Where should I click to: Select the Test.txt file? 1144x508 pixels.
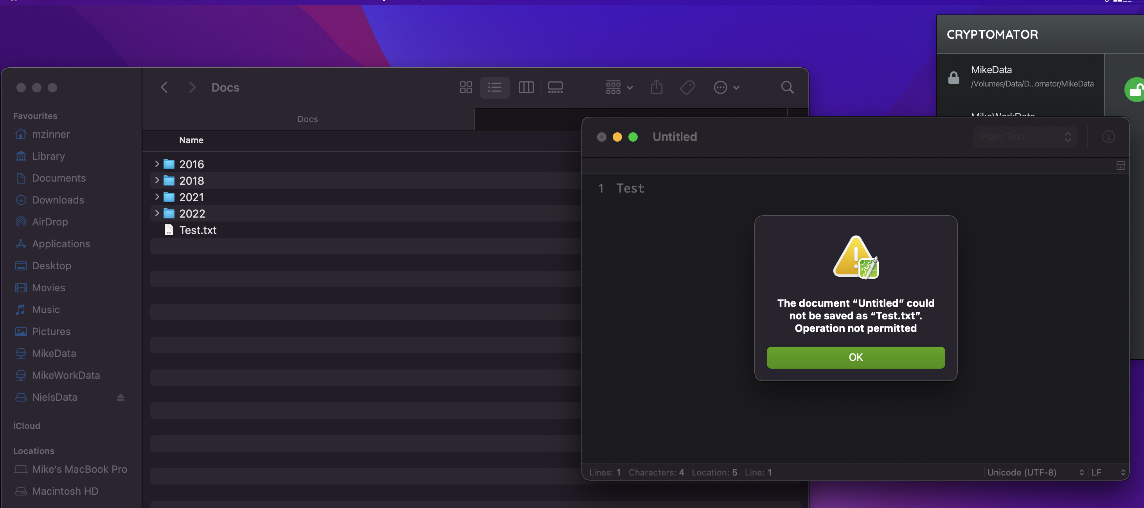click(x=365, y=230)
